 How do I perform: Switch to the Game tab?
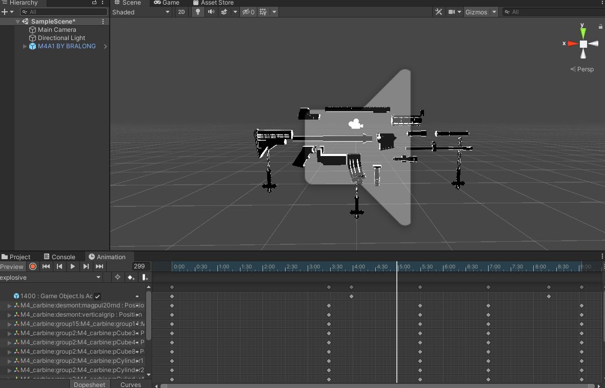point(167,3)
